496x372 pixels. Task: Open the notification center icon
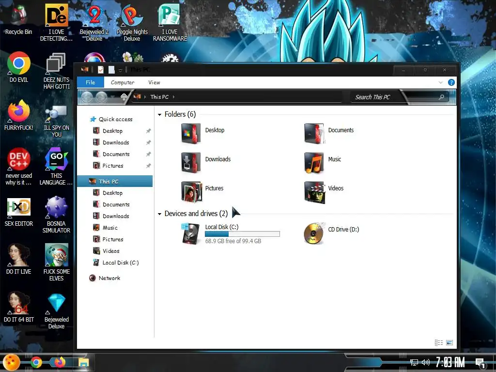(480, 363)
